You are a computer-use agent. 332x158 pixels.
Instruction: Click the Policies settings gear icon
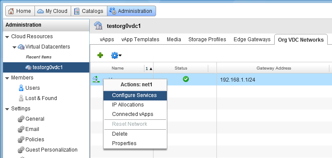21,140
